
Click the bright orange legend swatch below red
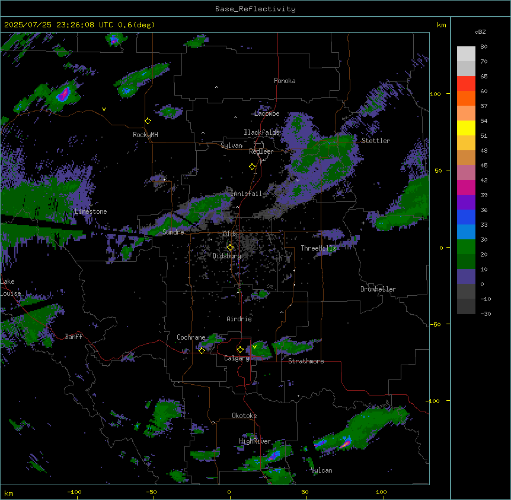click(x=466, y=99)
